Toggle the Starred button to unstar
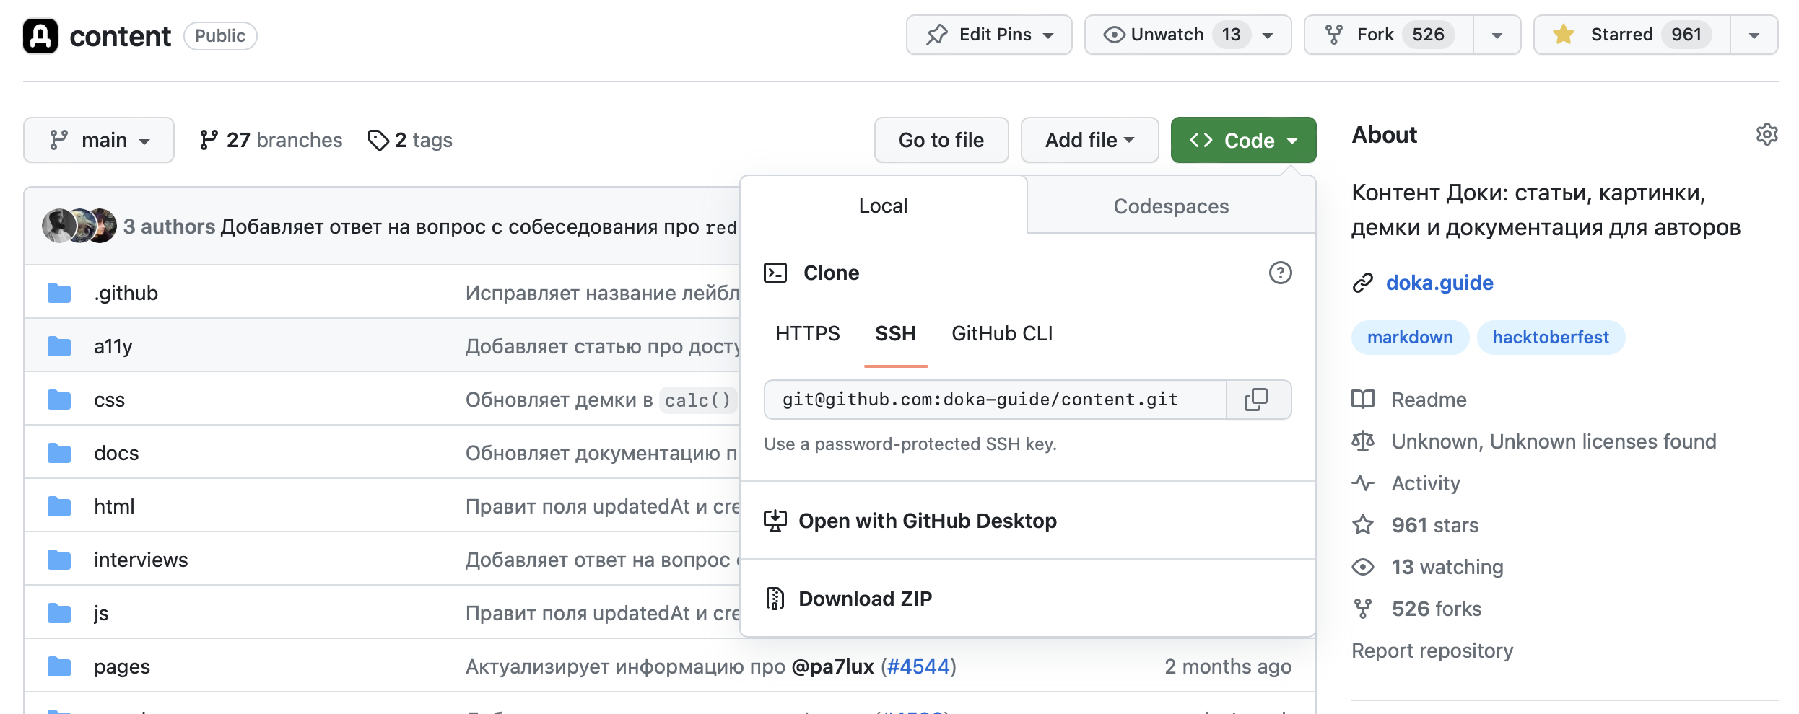 pyautogui.click(x=1632, y=35)
